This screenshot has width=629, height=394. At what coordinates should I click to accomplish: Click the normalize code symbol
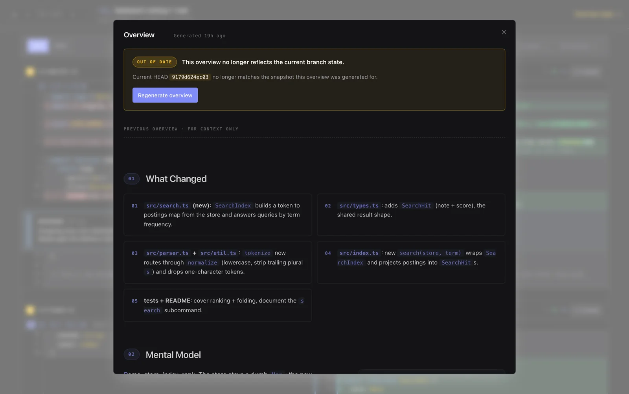point(202,262)
